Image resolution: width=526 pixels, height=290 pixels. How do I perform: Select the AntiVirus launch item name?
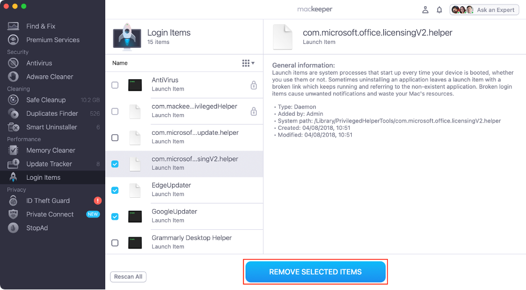(165, 80)
